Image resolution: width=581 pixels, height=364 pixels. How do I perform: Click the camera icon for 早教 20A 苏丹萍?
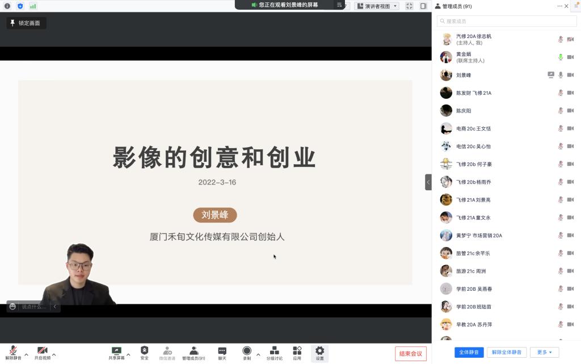coord(570,324)
